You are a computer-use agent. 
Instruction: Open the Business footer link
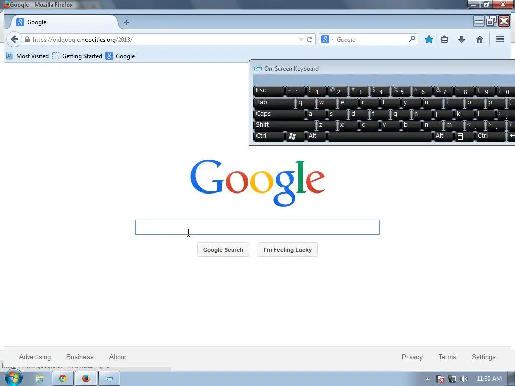click(x=80, y=357)
